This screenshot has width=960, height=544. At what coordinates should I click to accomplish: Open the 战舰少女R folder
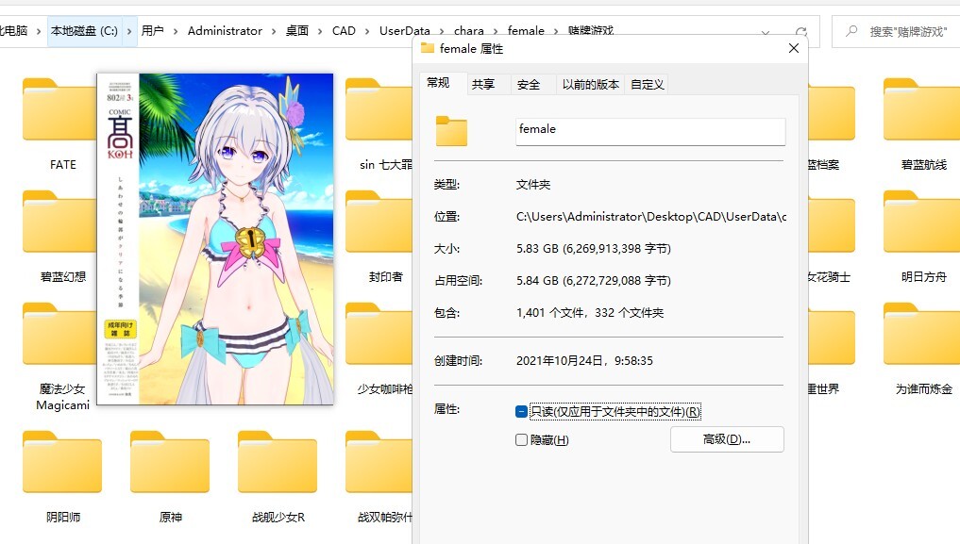[278, 477]
